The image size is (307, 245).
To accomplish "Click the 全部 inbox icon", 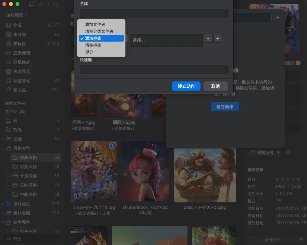I will pyautogui.click(x=9, y=25).
